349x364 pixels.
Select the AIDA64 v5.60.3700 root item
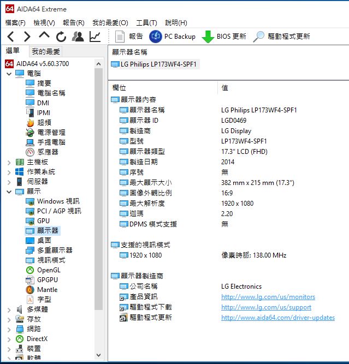tap(37, 64)
